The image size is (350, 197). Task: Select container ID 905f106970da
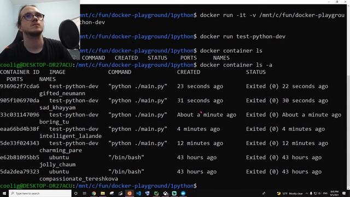click(x=20, y=101)
